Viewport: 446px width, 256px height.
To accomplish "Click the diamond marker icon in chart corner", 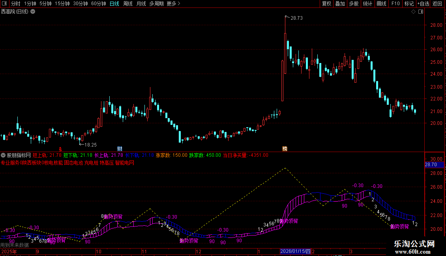I will coord(414,12).
